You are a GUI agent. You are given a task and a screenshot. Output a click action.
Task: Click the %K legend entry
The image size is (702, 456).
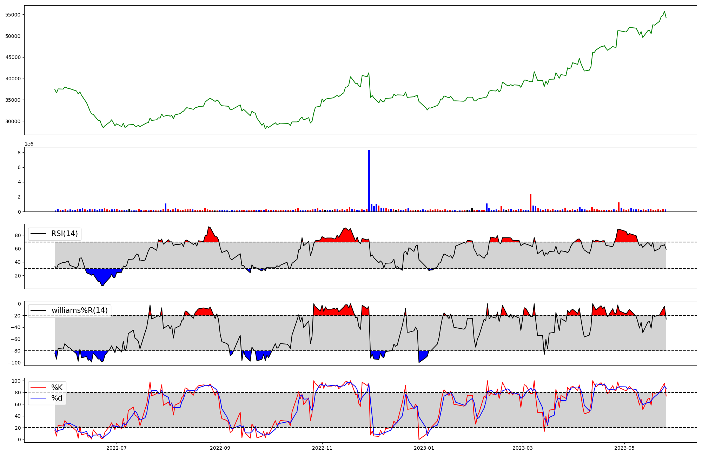coord(57,388)
